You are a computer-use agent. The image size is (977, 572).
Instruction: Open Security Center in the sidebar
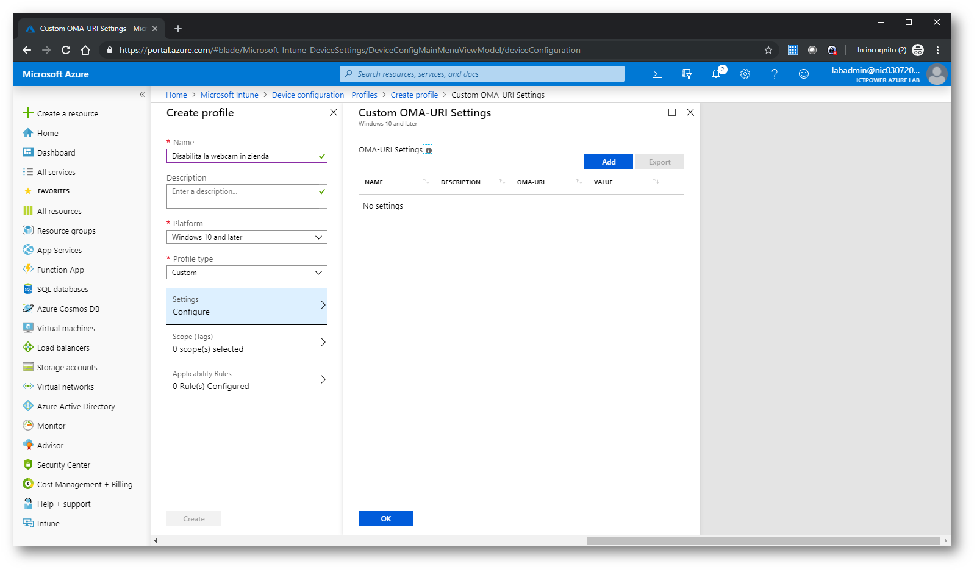coord(57,465)
